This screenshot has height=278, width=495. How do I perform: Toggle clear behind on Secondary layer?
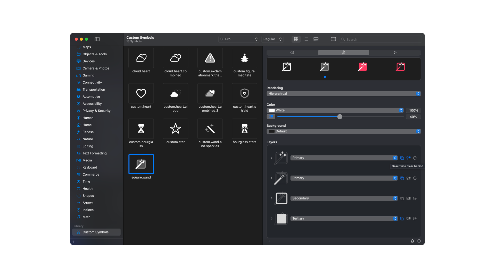(408, 198)
